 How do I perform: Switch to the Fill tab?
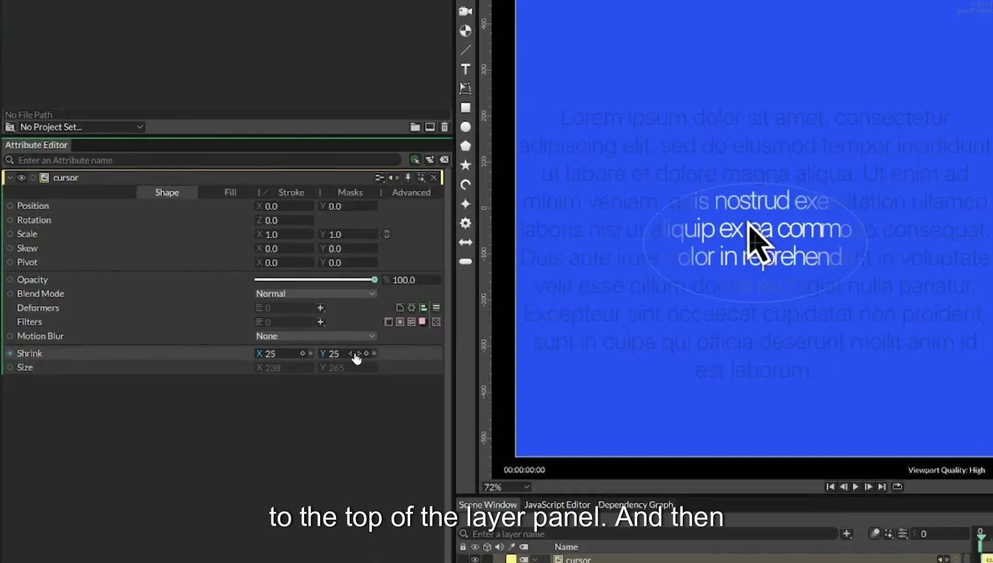coord(230,192)
